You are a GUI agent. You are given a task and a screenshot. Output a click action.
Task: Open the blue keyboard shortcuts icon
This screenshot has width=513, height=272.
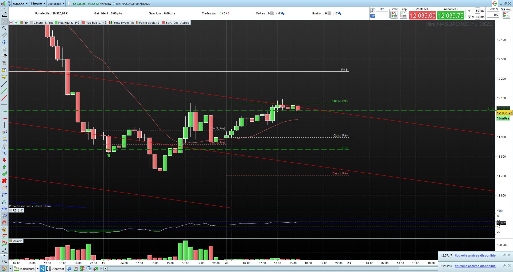373,16
